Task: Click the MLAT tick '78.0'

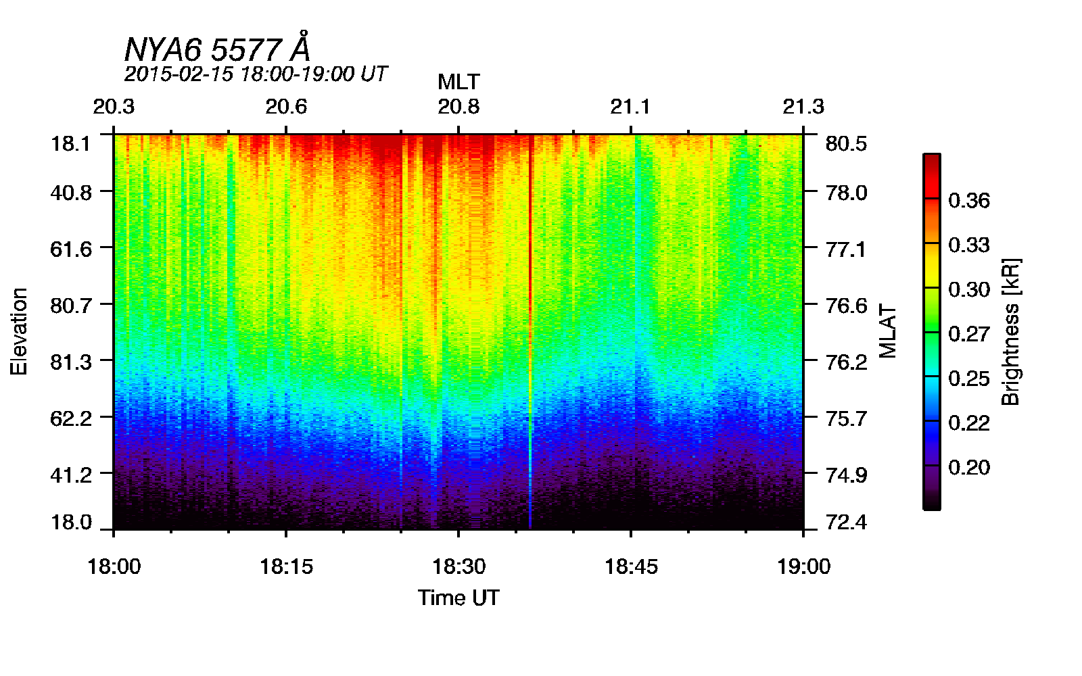Action: [846, 193]
